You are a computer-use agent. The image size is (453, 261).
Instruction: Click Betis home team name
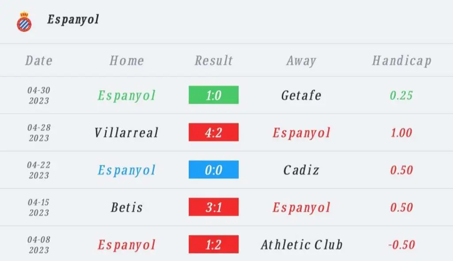pyautogui.click(x=127, y=207)
